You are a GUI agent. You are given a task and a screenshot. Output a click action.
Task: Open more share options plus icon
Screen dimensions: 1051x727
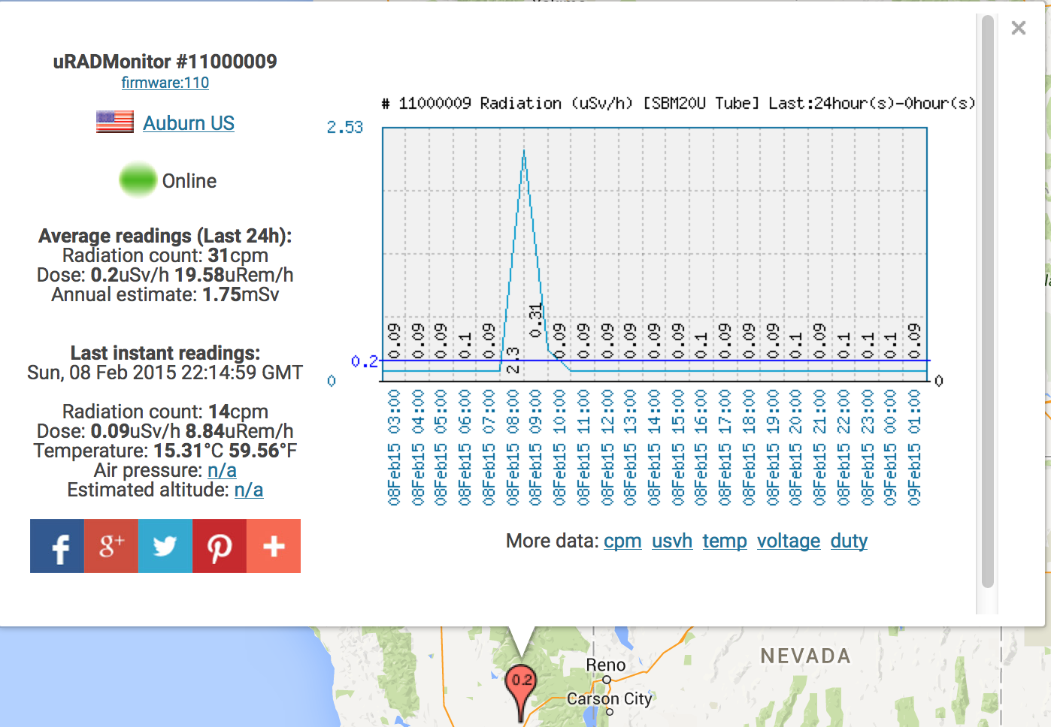(x=274, y=546)
